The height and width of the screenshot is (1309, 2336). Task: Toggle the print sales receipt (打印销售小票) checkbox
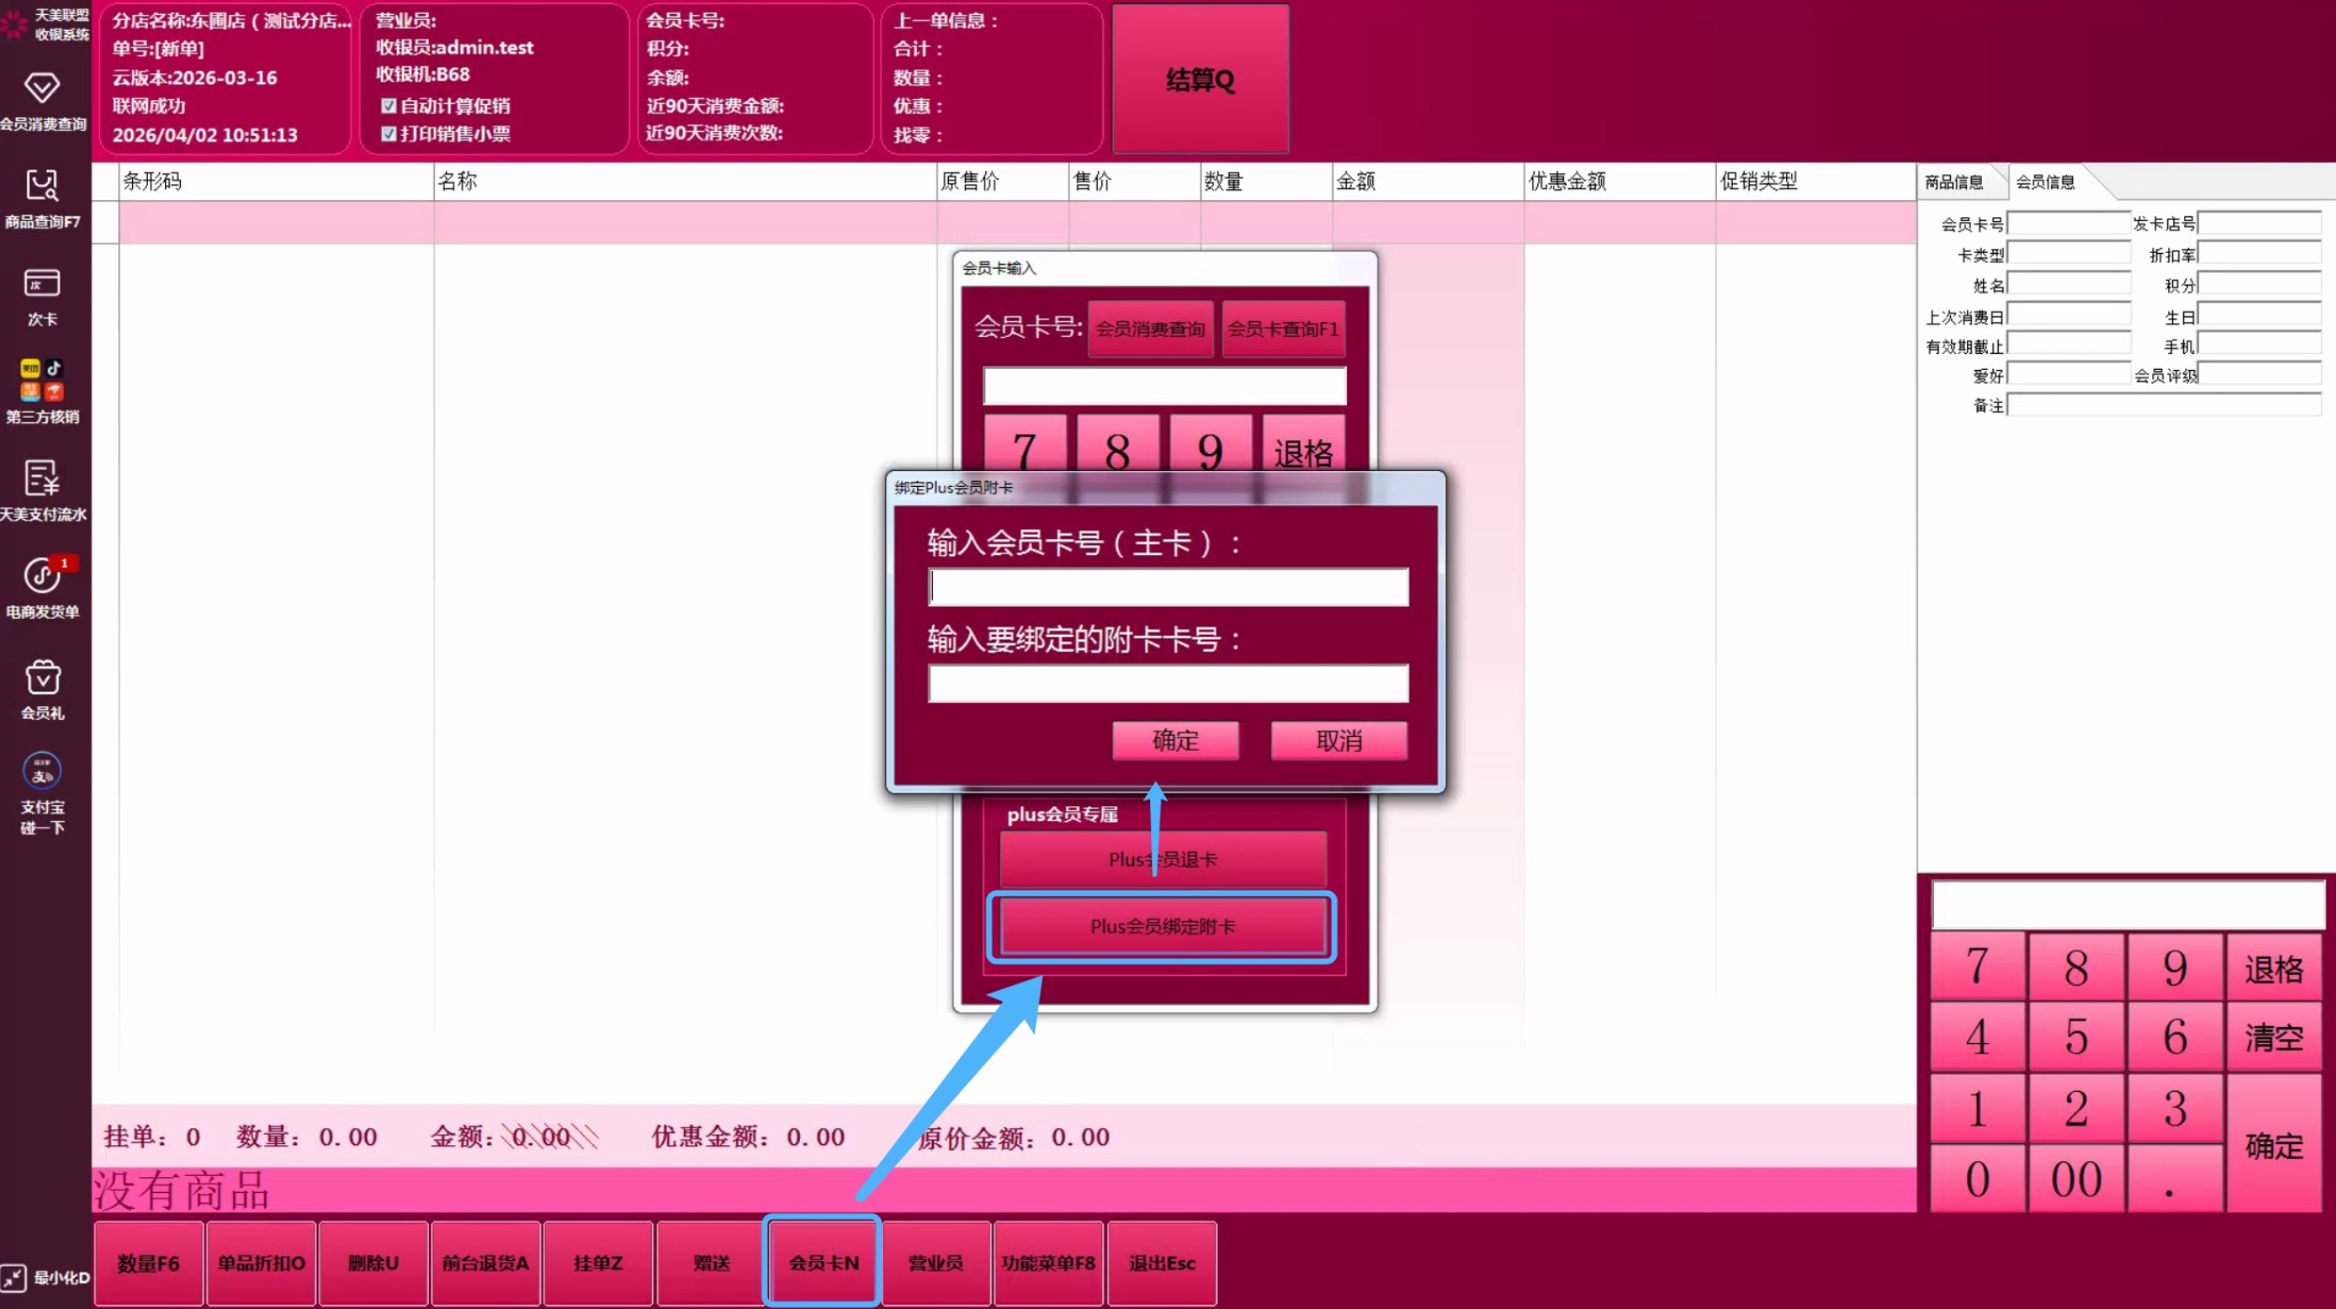pyautogui.click(x=389, y=134)
